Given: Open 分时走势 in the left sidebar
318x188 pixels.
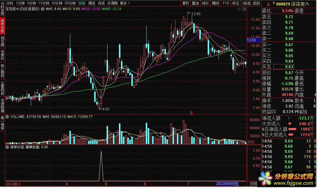Looking at the screenshot, I should (x=2, y=9).
